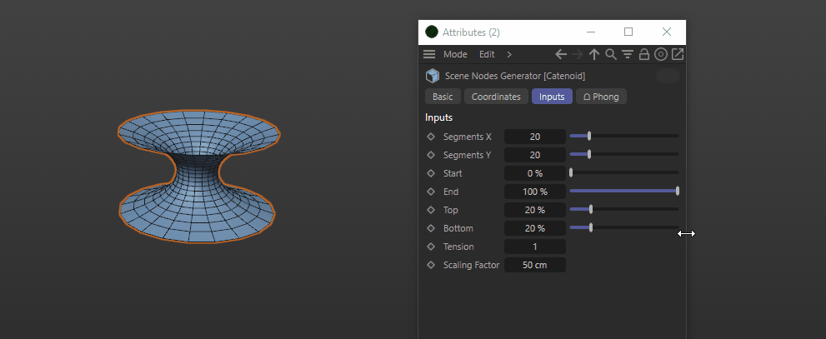Screen dimensions: 826x339
Task: Toggle keyframe diamond next to Scaling Factor
Action: pos(431,266)
